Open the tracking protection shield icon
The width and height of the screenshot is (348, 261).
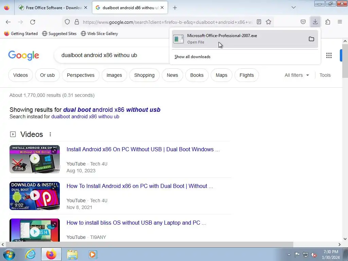[67, 22]
